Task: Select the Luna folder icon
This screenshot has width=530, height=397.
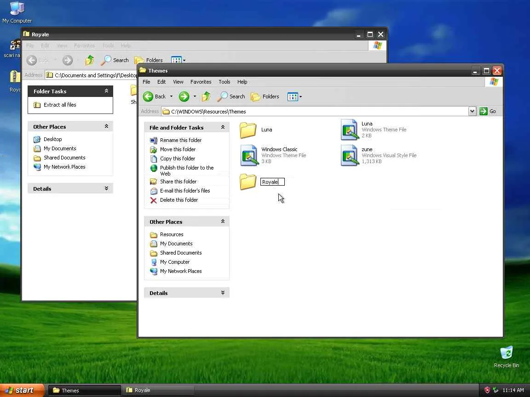Action: point(248,130)
